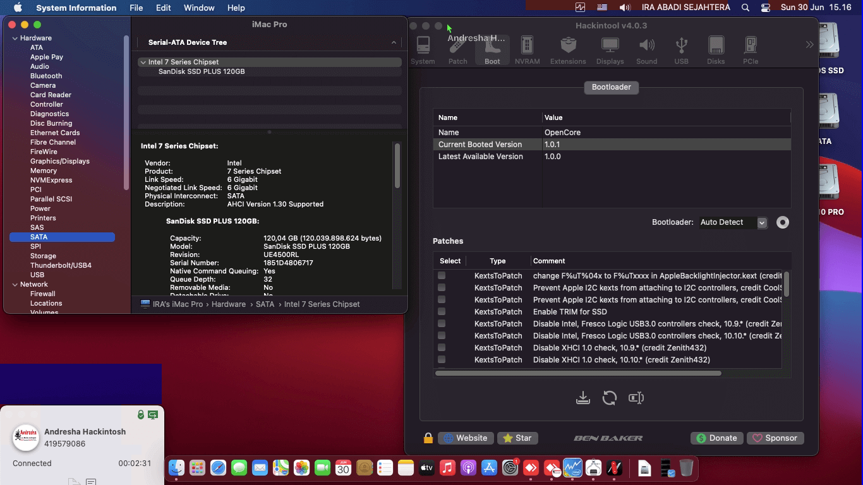Open the NVRAM tab in Hackintool
This screenshot has height=485, width=863.
527,51
